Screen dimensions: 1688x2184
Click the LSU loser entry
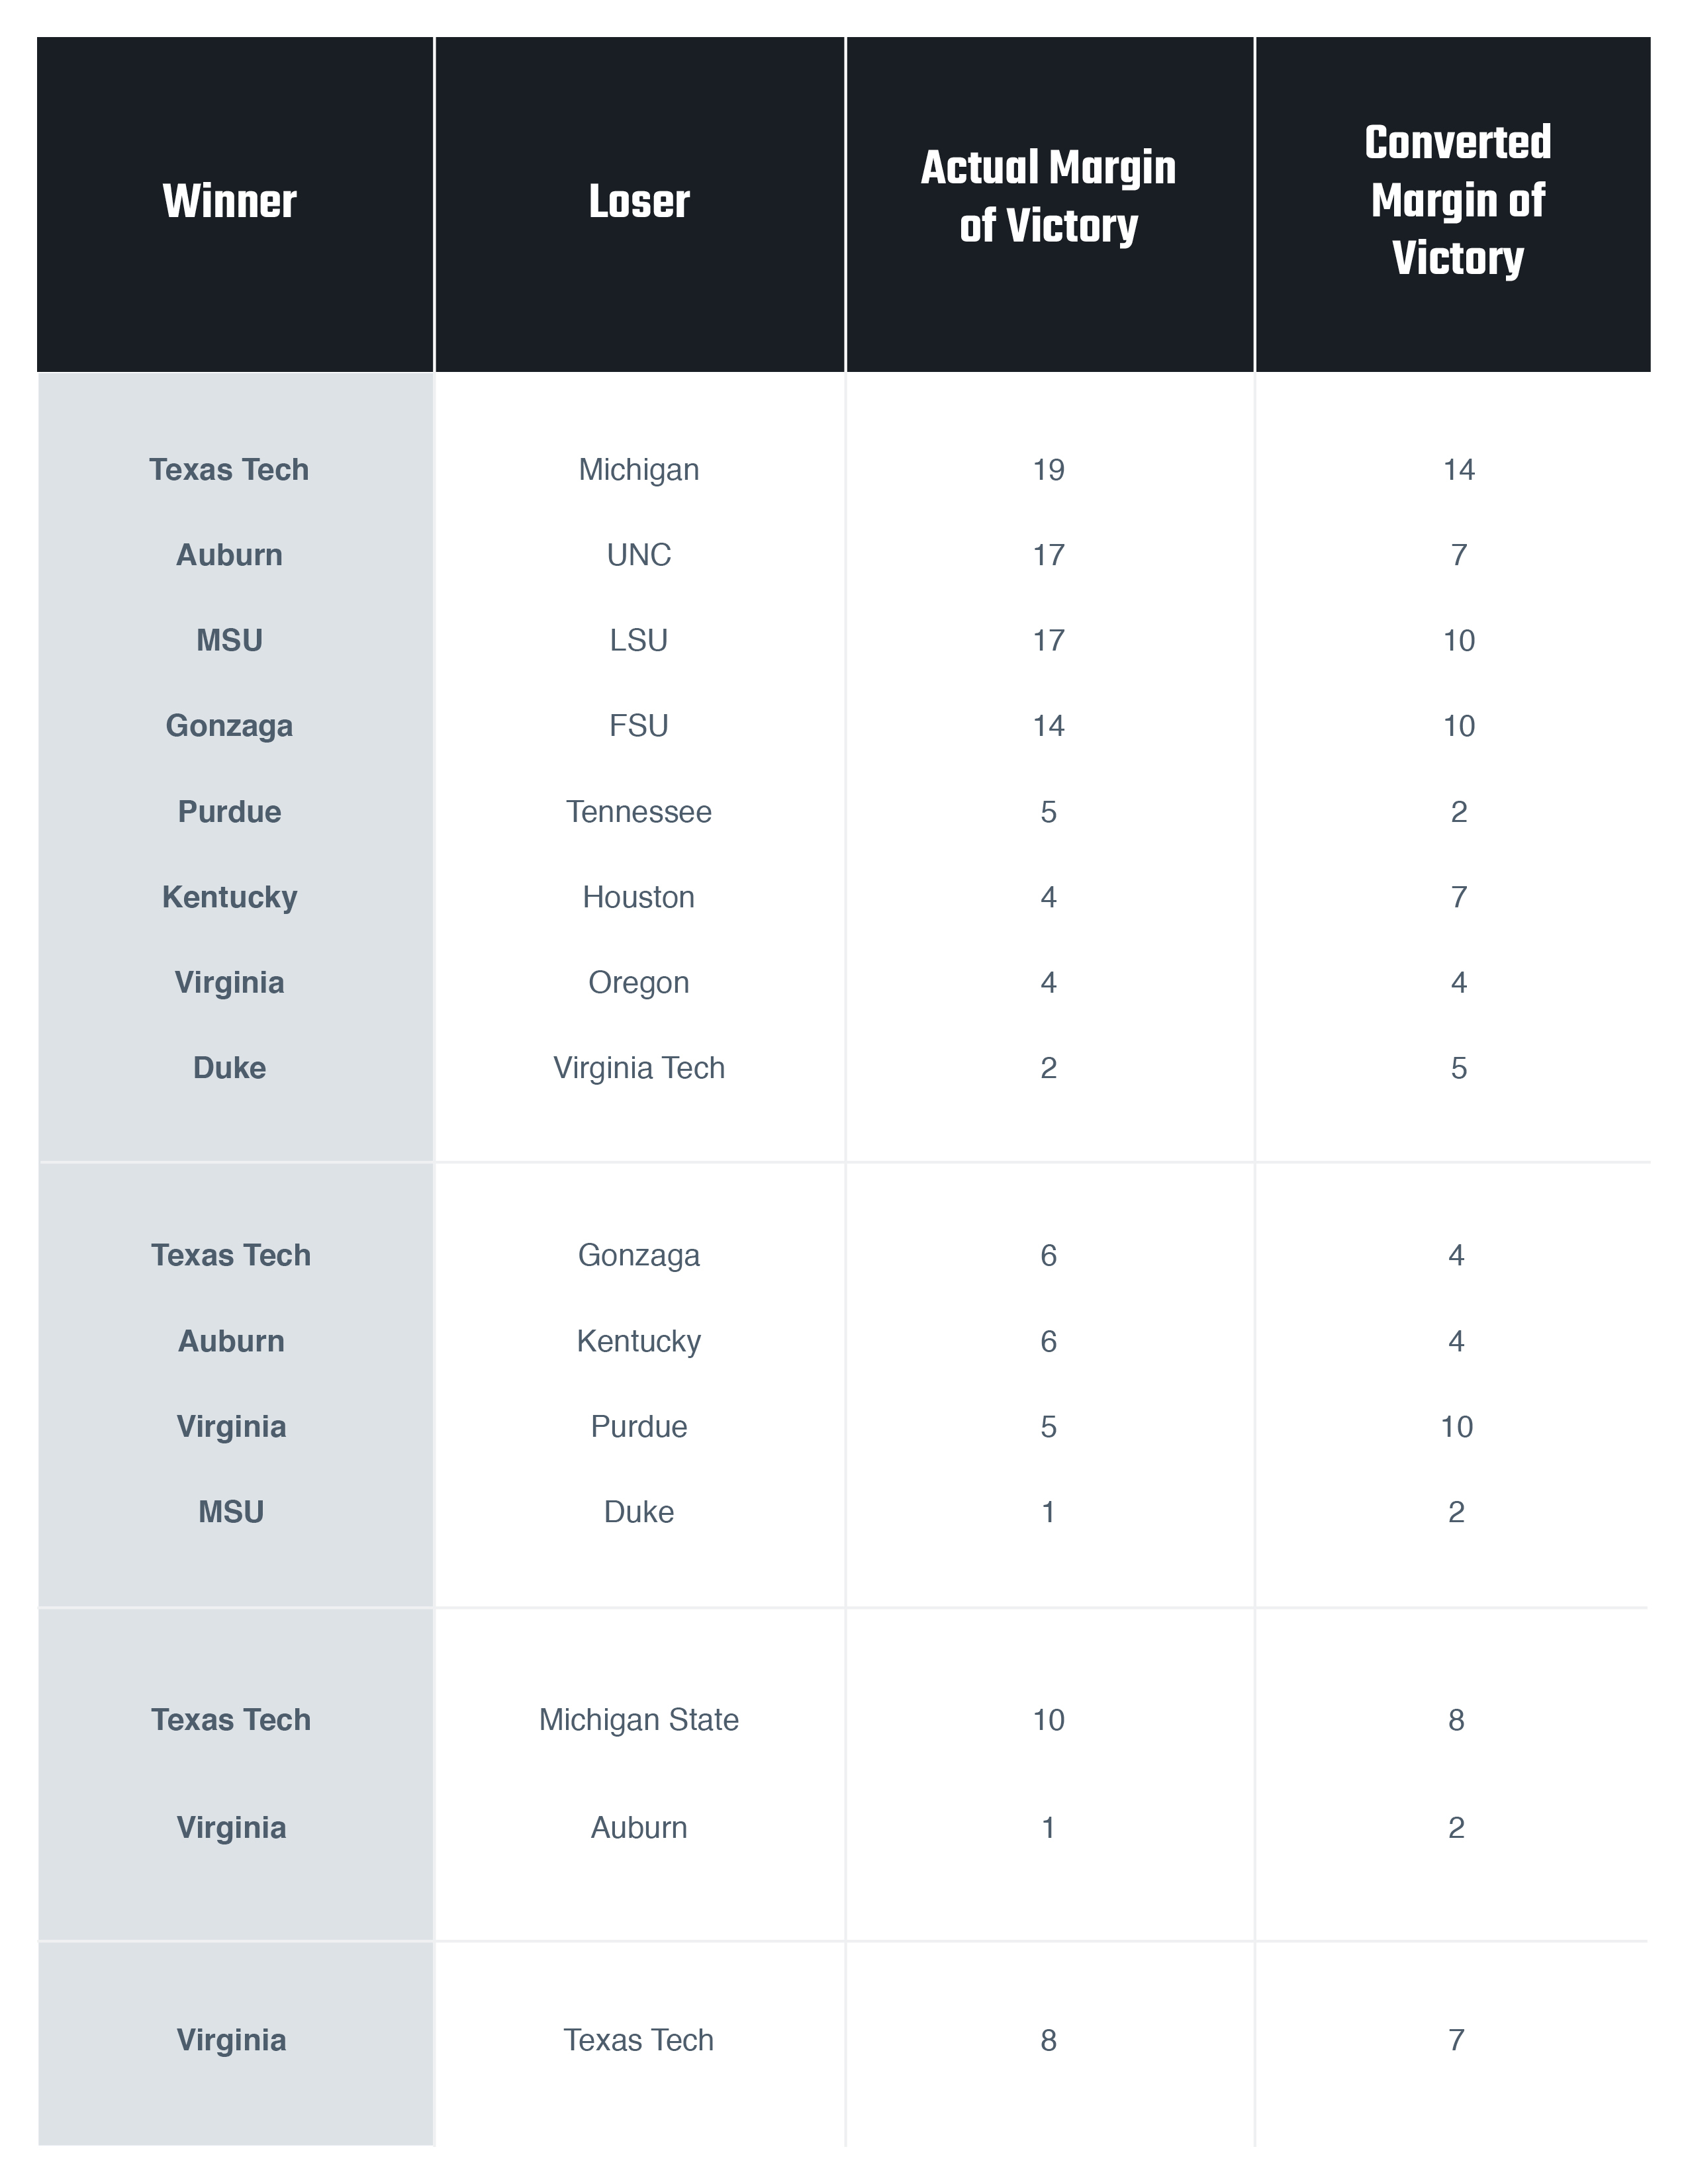pos(639,640)
